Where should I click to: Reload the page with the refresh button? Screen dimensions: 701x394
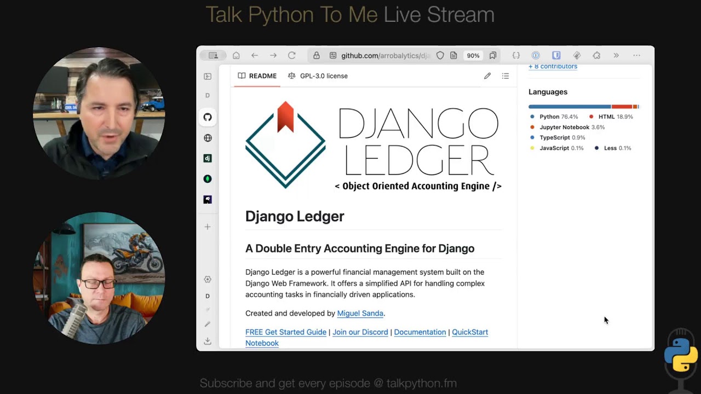pyautogui.click(x=292, y=55)
